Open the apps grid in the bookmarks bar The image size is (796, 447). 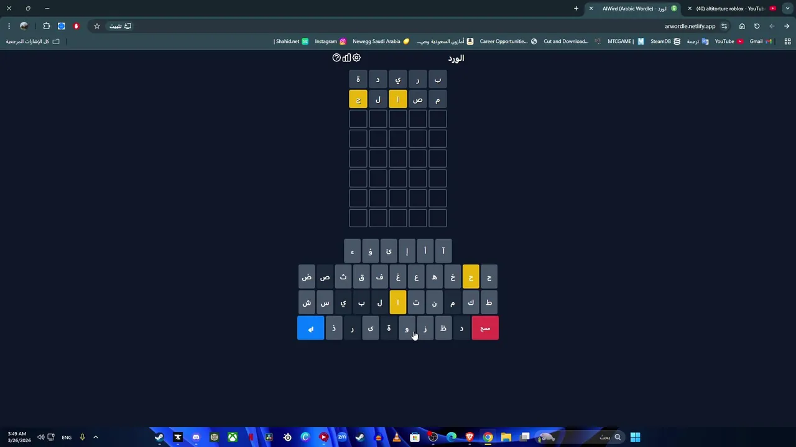[787, 42]
